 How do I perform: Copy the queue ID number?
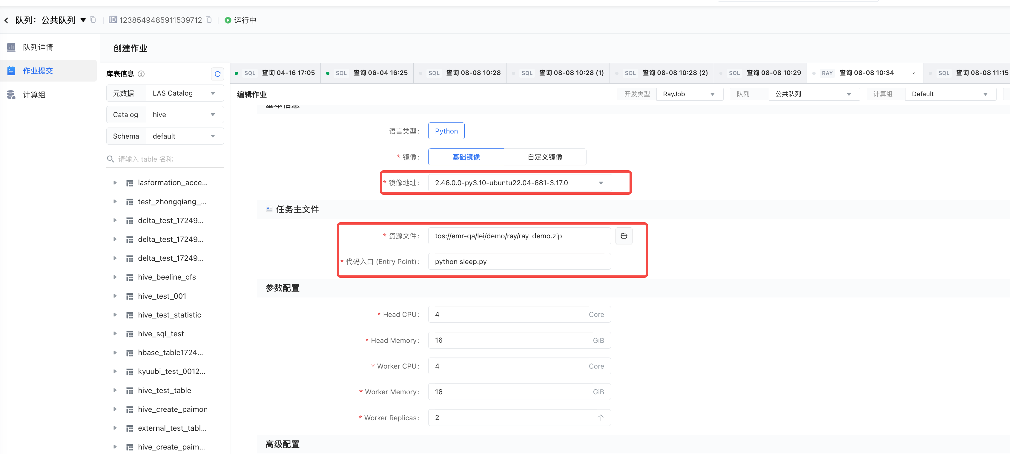[209, 20]
